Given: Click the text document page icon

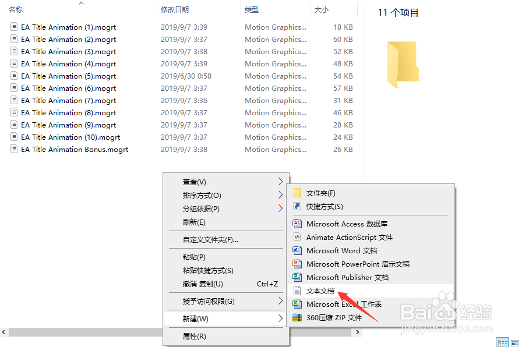Looking at the screenshot, I should point(297,291).
